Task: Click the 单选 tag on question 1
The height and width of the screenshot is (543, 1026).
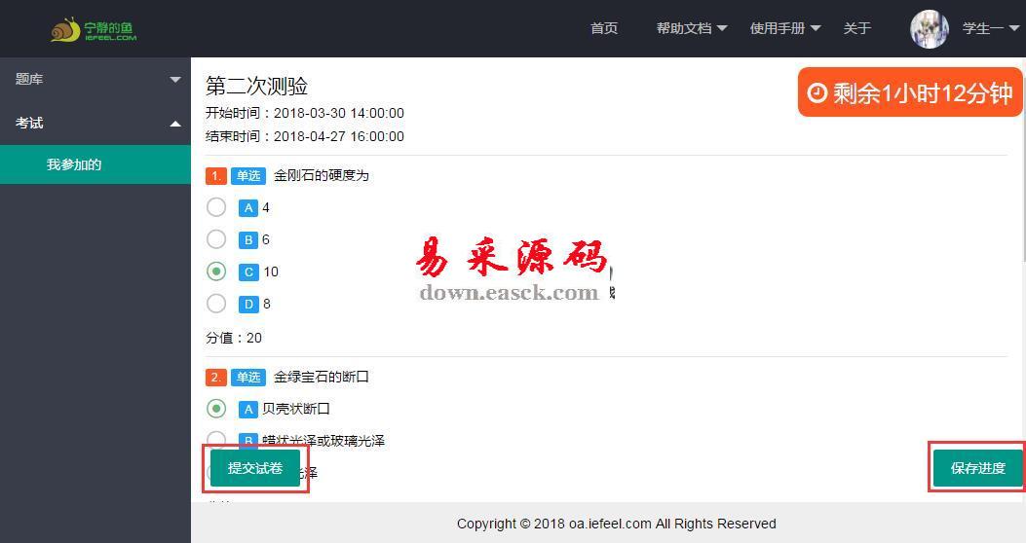Action: (x=248, y=176)
